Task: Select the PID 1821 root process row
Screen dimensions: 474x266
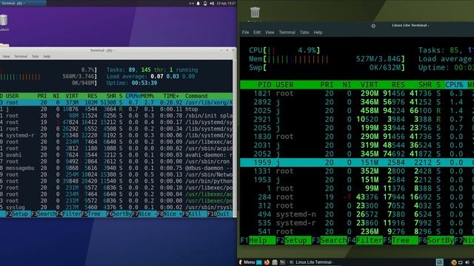Action: pos(357,94)
